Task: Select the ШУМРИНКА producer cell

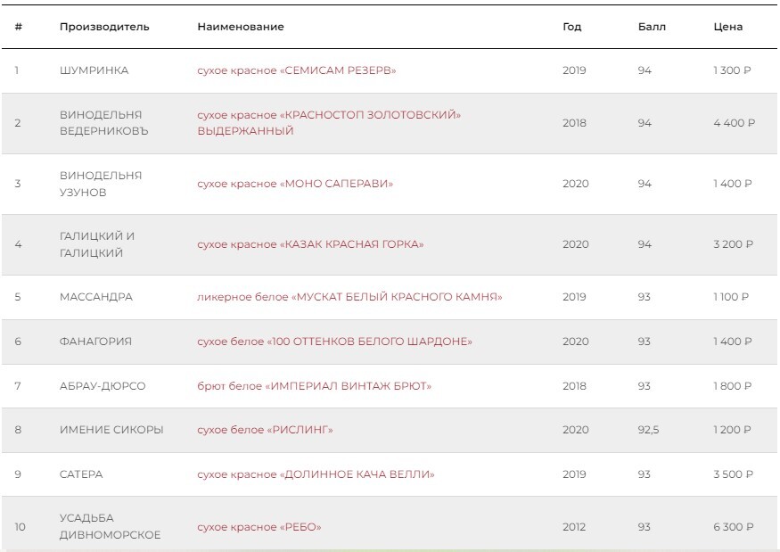Action: [94, 71]
